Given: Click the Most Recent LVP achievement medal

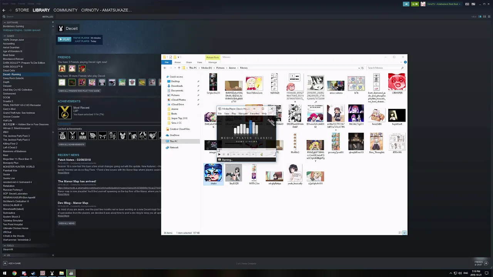Looking at the screenshot, I should (x=65, y=112).
